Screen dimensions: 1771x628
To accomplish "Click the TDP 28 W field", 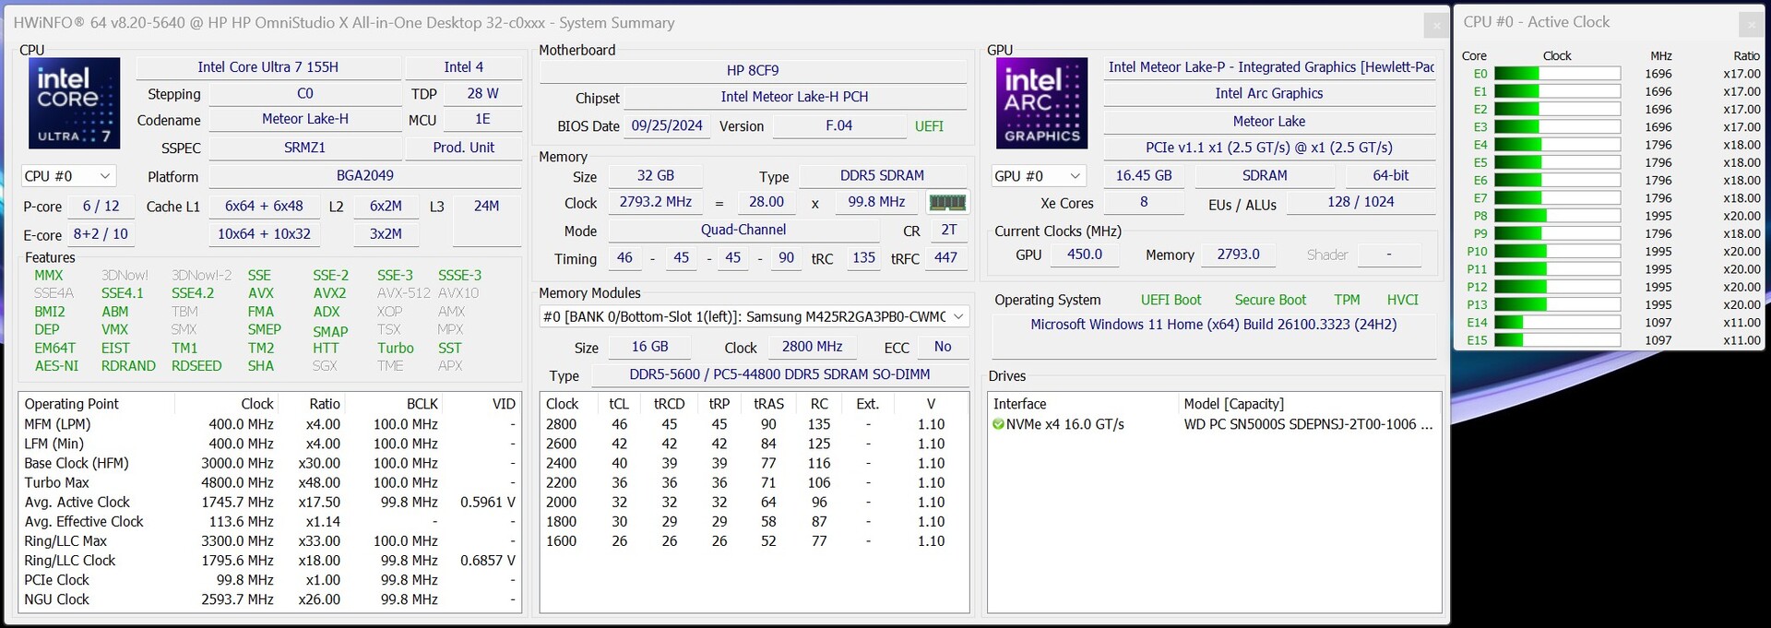I will coord(483,94).
